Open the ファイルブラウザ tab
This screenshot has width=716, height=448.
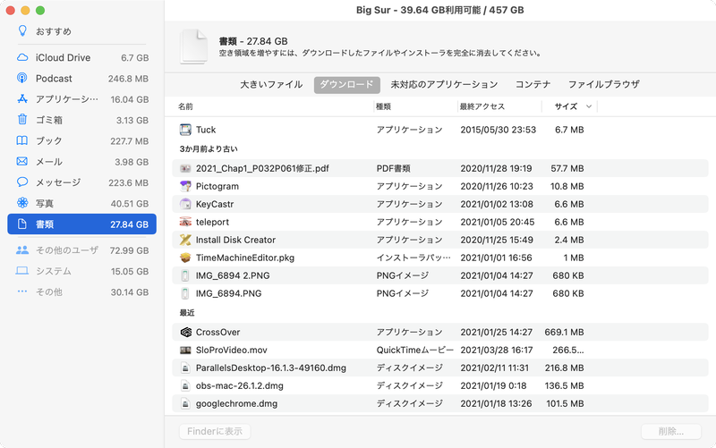click(603, 85)
